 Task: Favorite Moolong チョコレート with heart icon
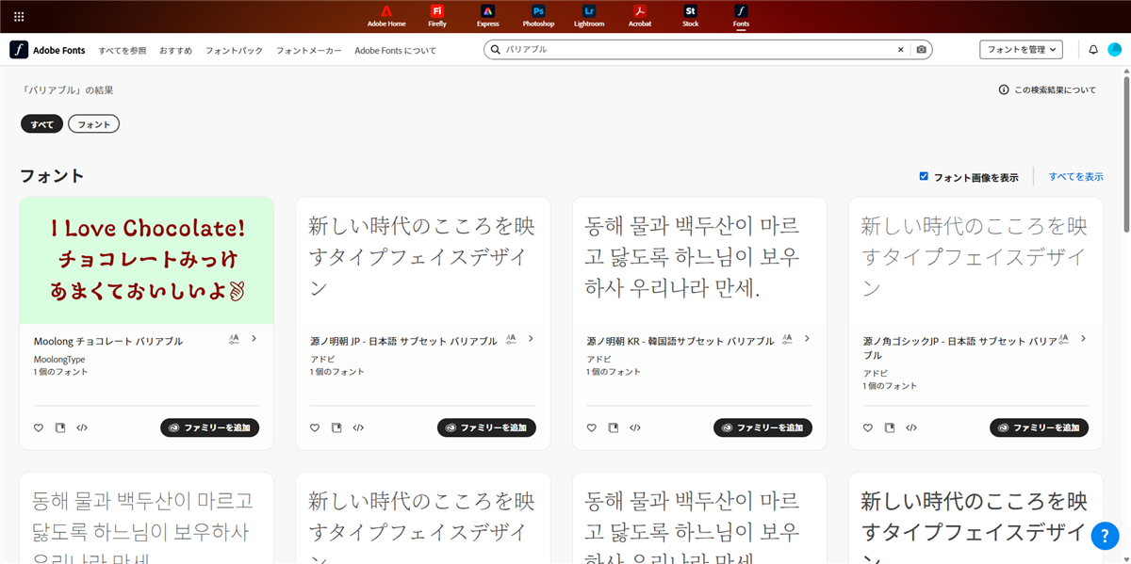(x=39, y=427)
